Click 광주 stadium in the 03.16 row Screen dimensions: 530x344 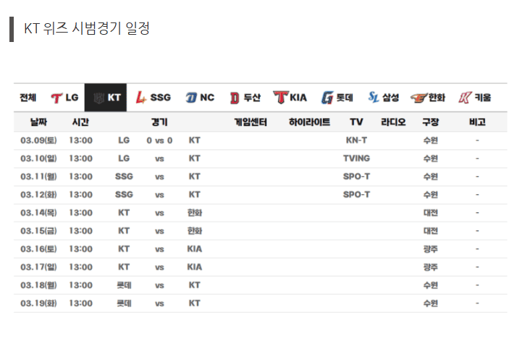click(430, 249)
